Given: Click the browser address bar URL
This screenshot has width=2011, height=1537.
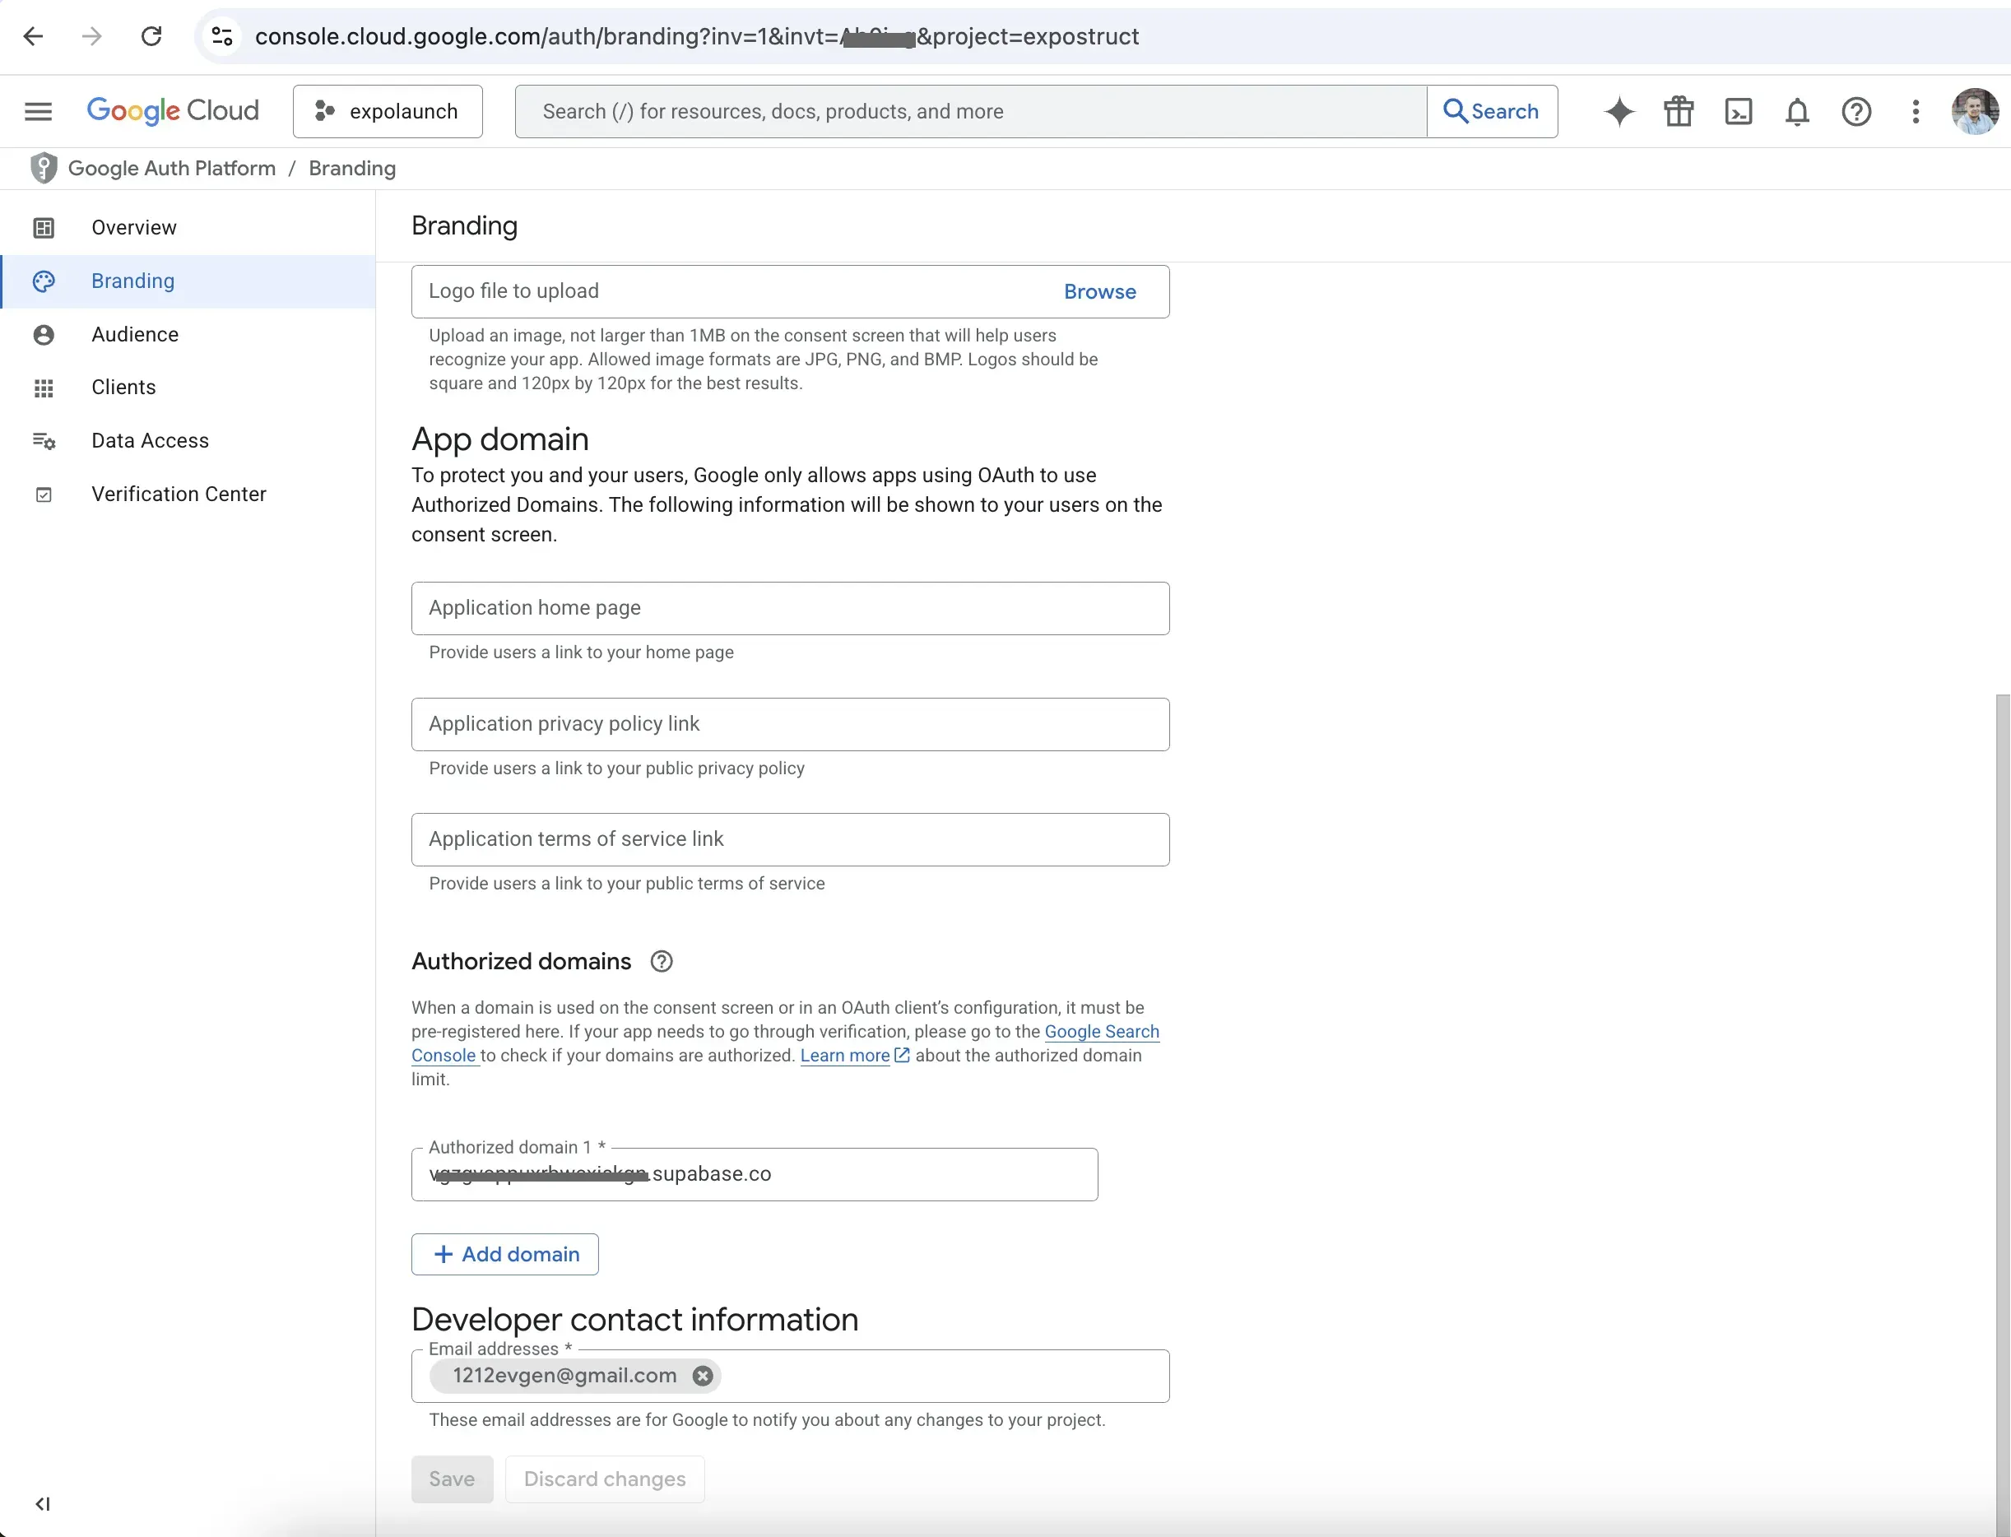Looking at the screenshot, I should (x=697, y=36).
